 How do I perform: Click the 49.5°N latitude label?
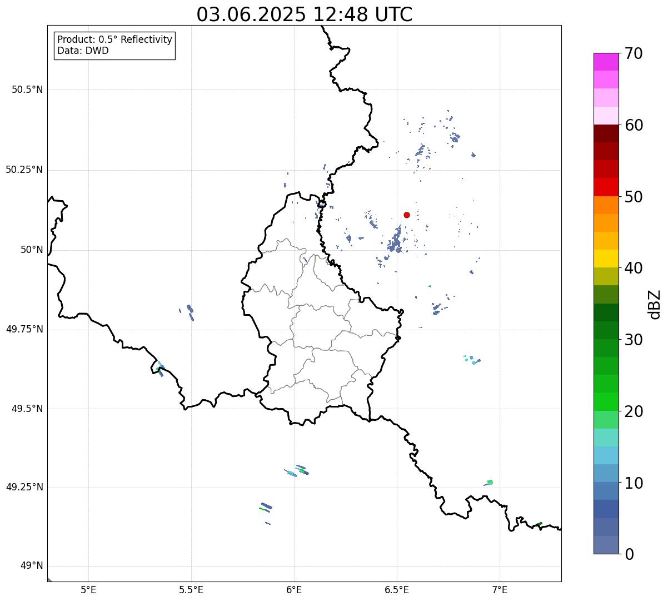pos(27,409)
